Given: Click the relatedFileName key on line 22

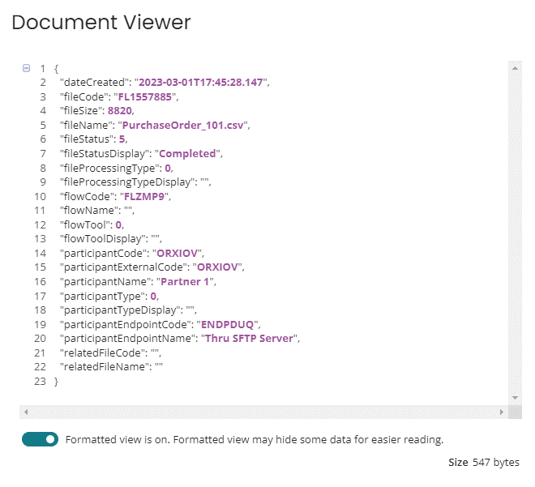Looking at the screenshot, I should 105,366.
